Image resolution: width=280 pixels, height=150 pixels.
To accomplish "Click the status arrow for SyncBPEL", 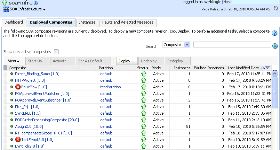I will pyautogui.click(x=144, y=113).
